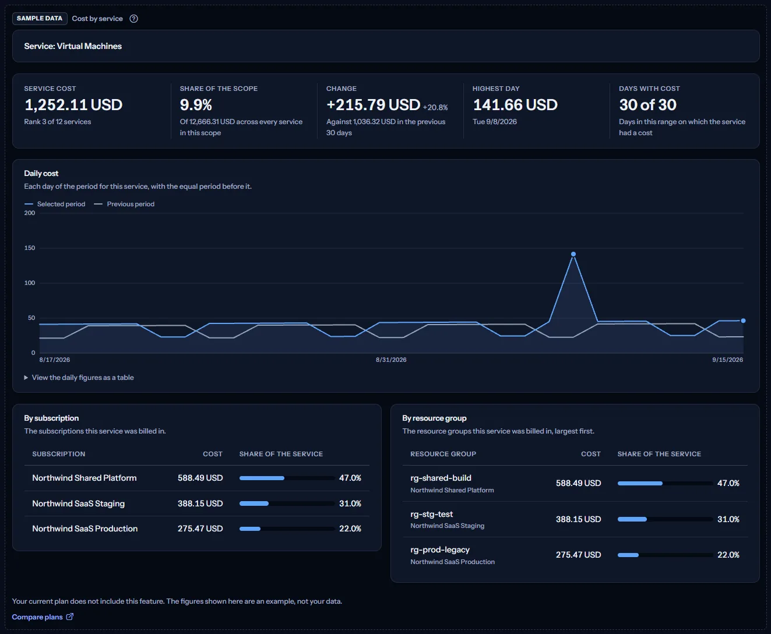Image resolution: width=771 pixels, height=634 pixels.
Task: Click the Cost by service title
Action: [97, 19]
